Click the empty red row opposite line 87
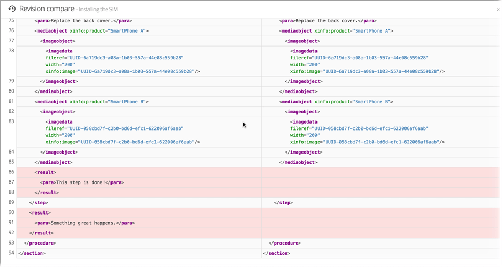Screen dimensions: 502x267 (380, 182)
